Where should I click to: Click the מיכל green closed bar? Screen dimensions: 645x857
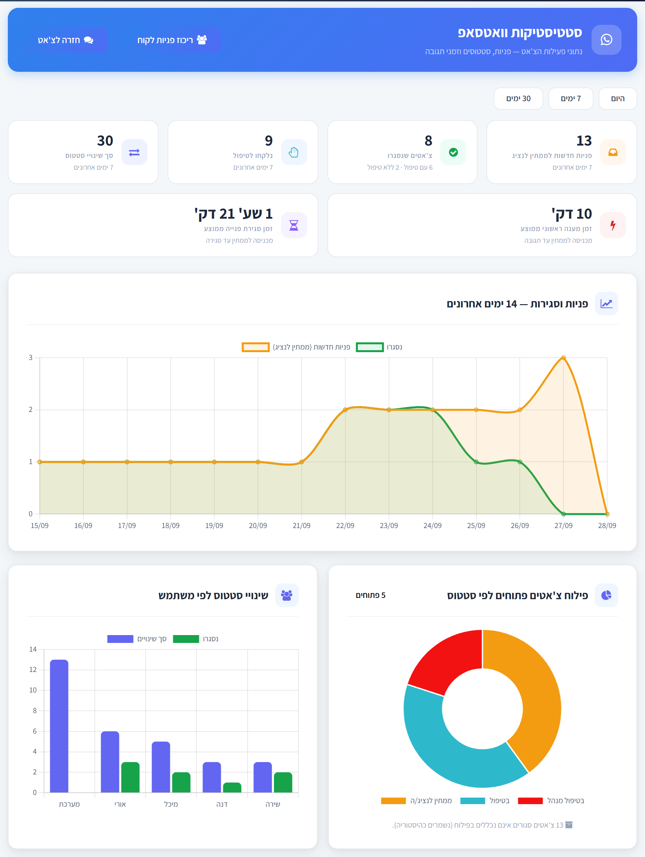tap(181, 782)
